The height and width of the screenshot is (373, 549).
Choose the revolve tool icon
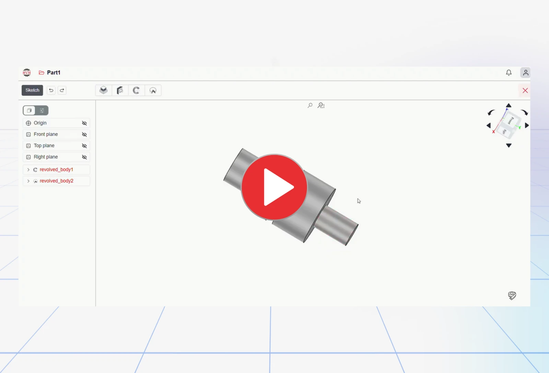[x=136, y=90]
